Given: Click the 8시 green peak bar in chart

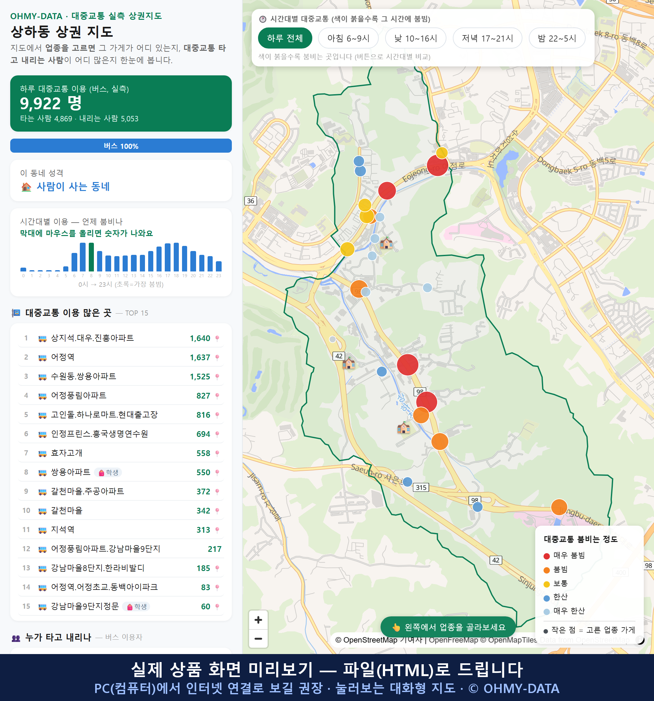Looking at the screenshot, I should (91, 257).
